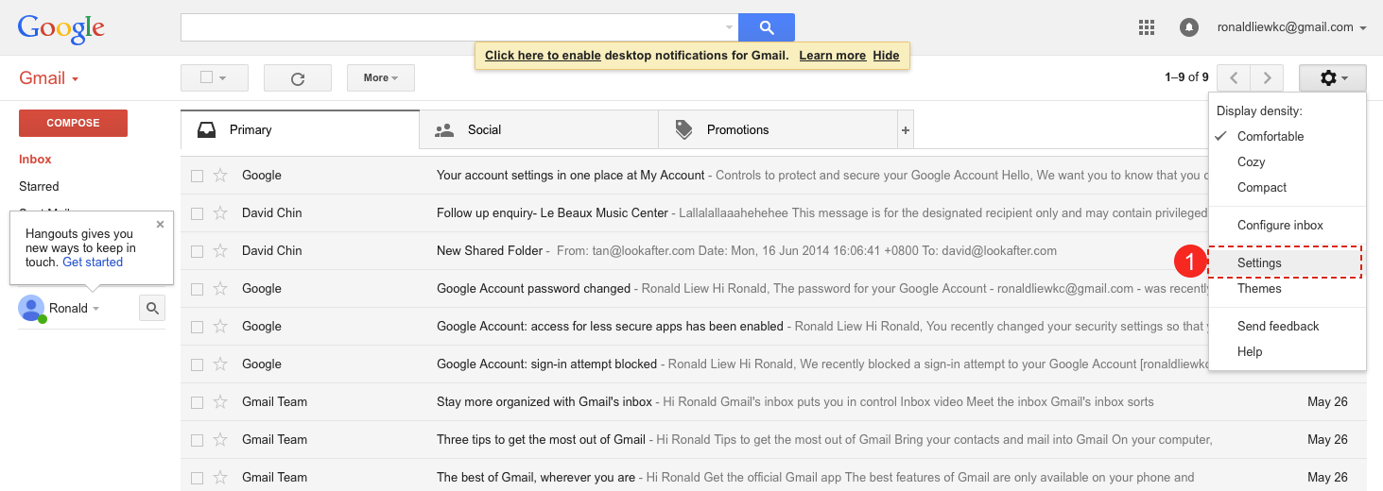Click 'Click here to enable' notifications link
1383x491 pixels.
click(543, 55)
